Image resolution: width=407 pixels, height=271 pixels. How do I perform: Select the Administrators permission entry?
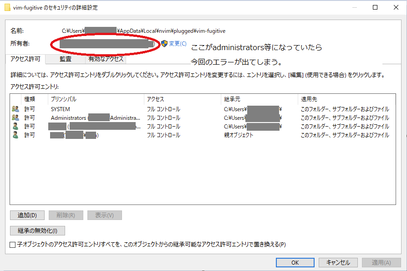click(203, 118)
